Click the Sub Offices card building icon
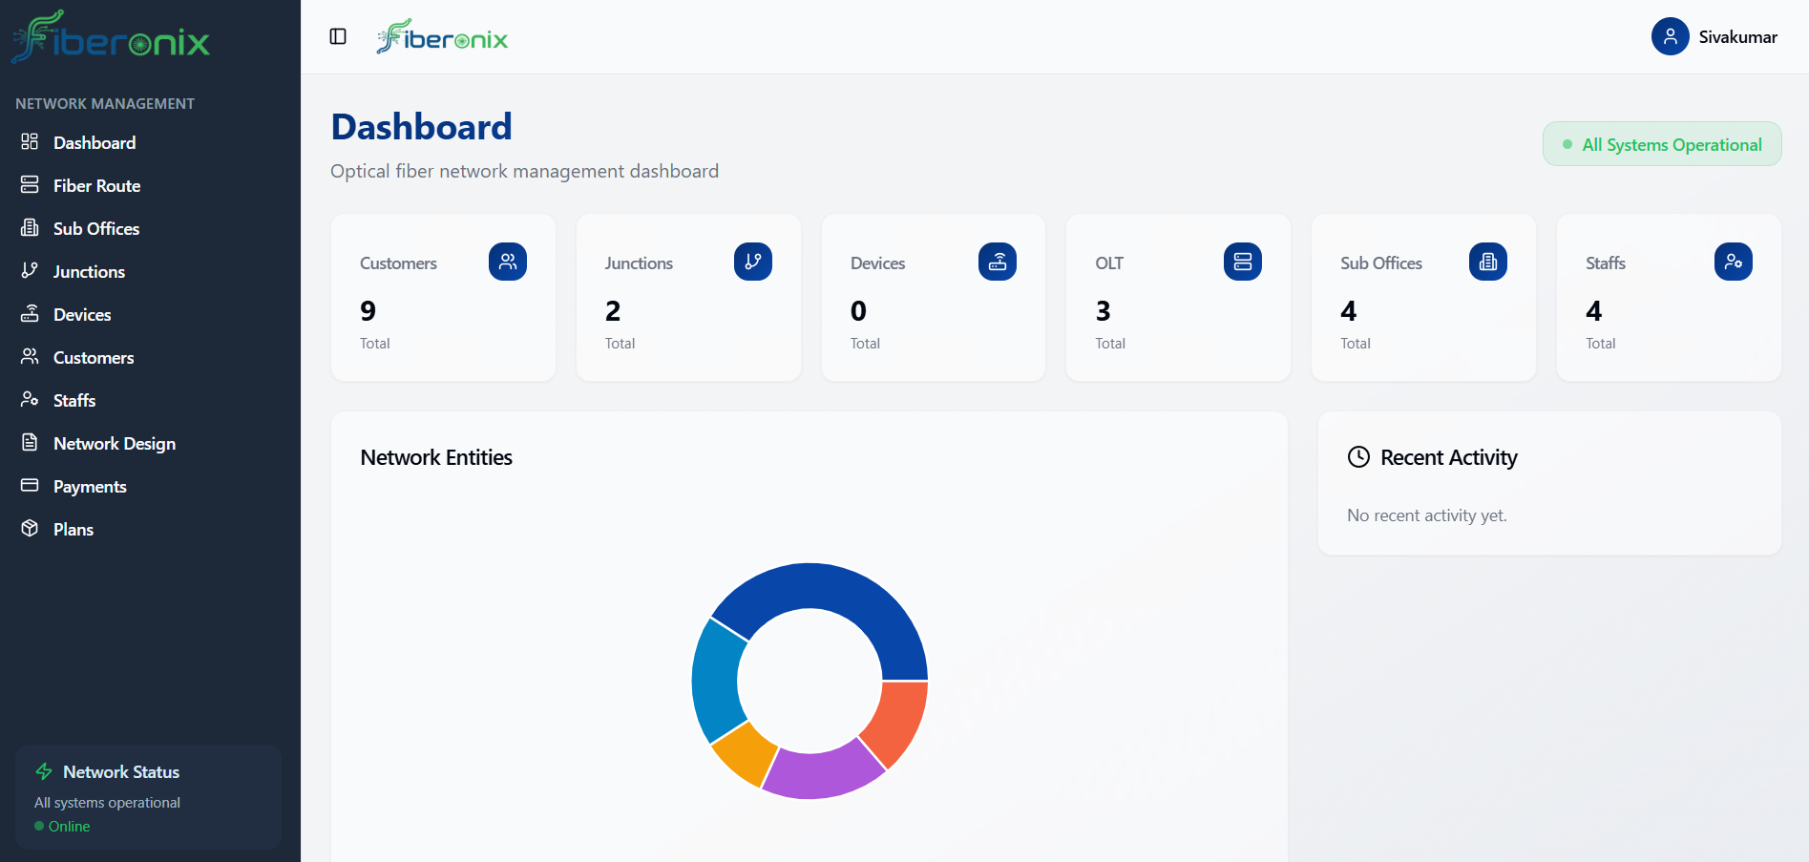Screen dimensions: 1809x862 pos(1487,262)
